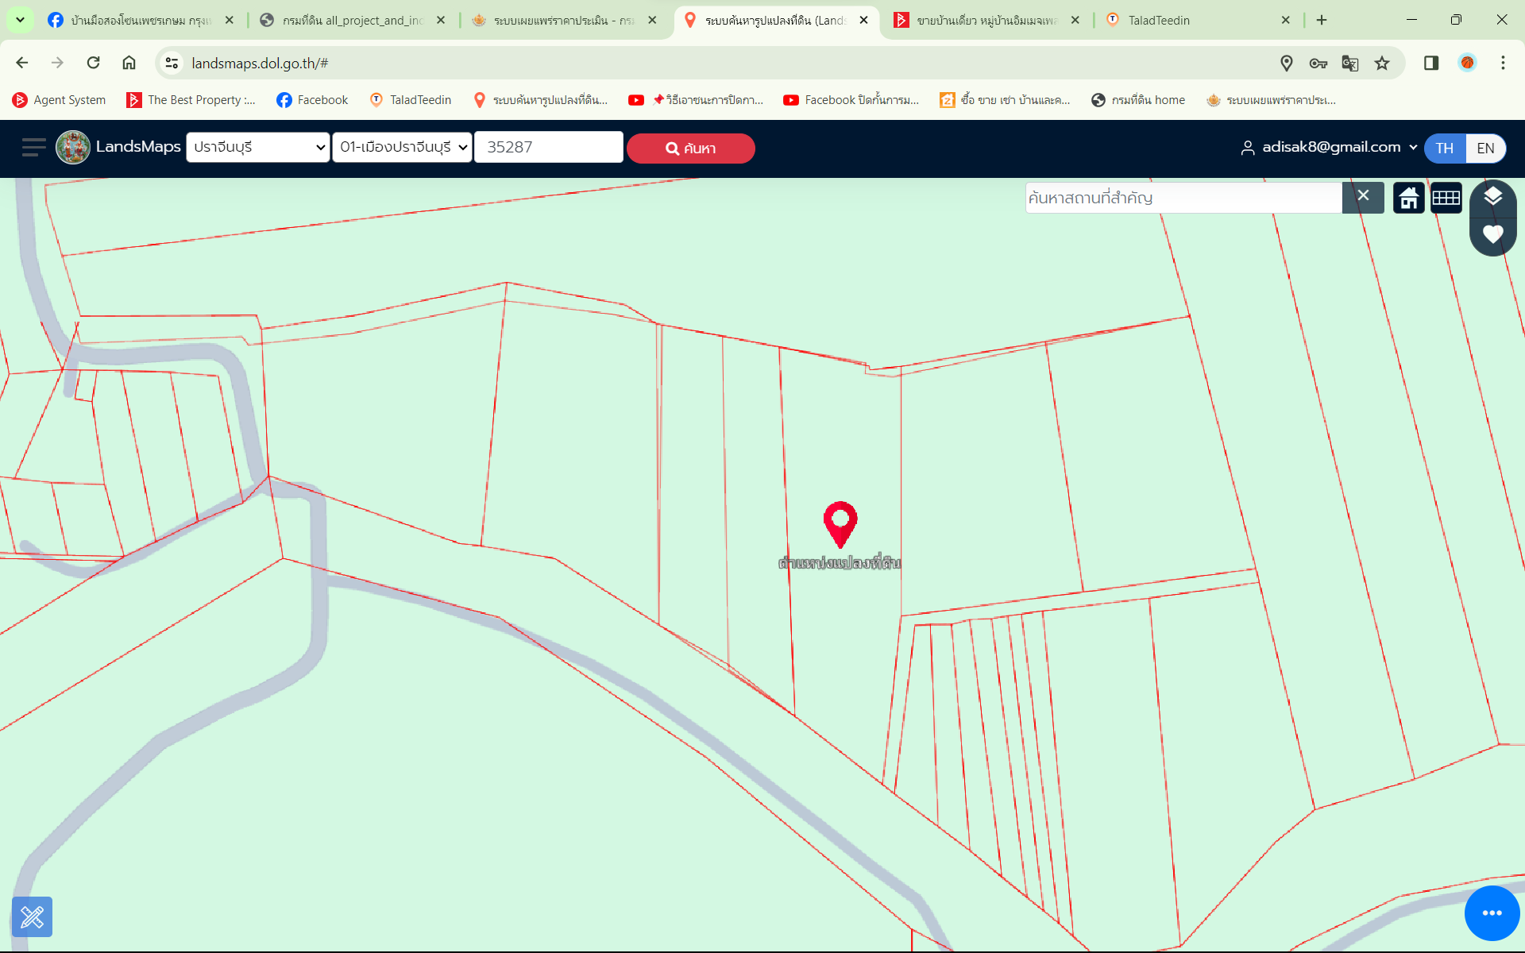Click the parcel number field showing 35287
1525x953 pixels.
point(548,148)
